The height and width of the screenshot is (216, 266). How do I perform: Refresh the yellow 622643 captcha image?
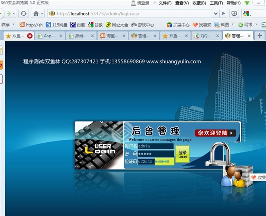coord(164,161)
